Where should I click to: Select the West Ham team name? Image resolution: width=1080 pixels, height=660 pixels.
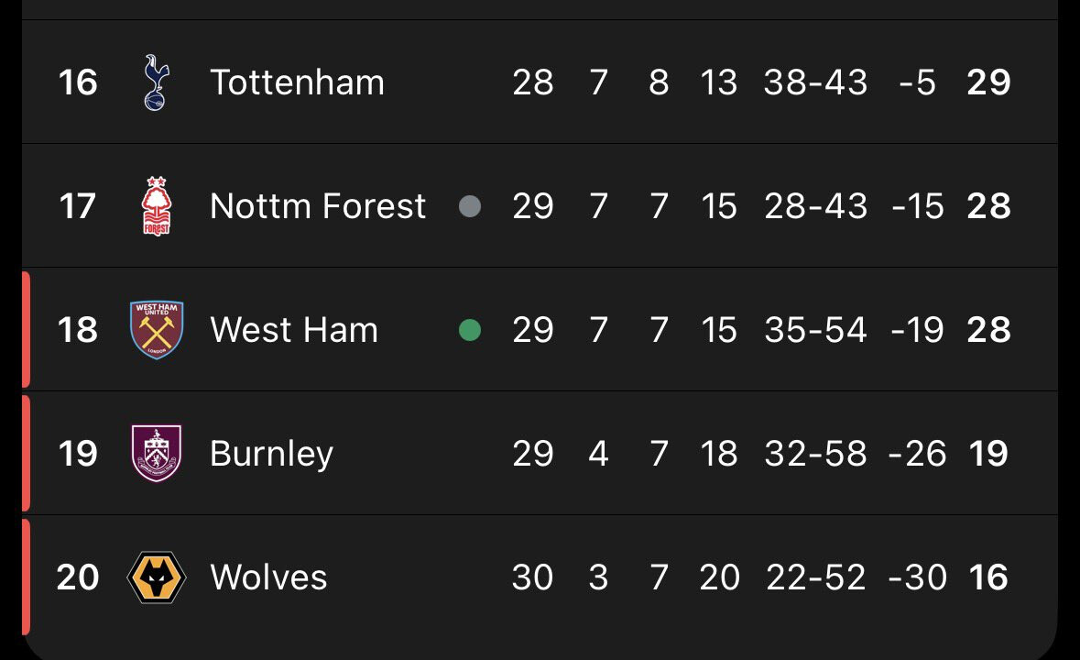pos(294,330)
